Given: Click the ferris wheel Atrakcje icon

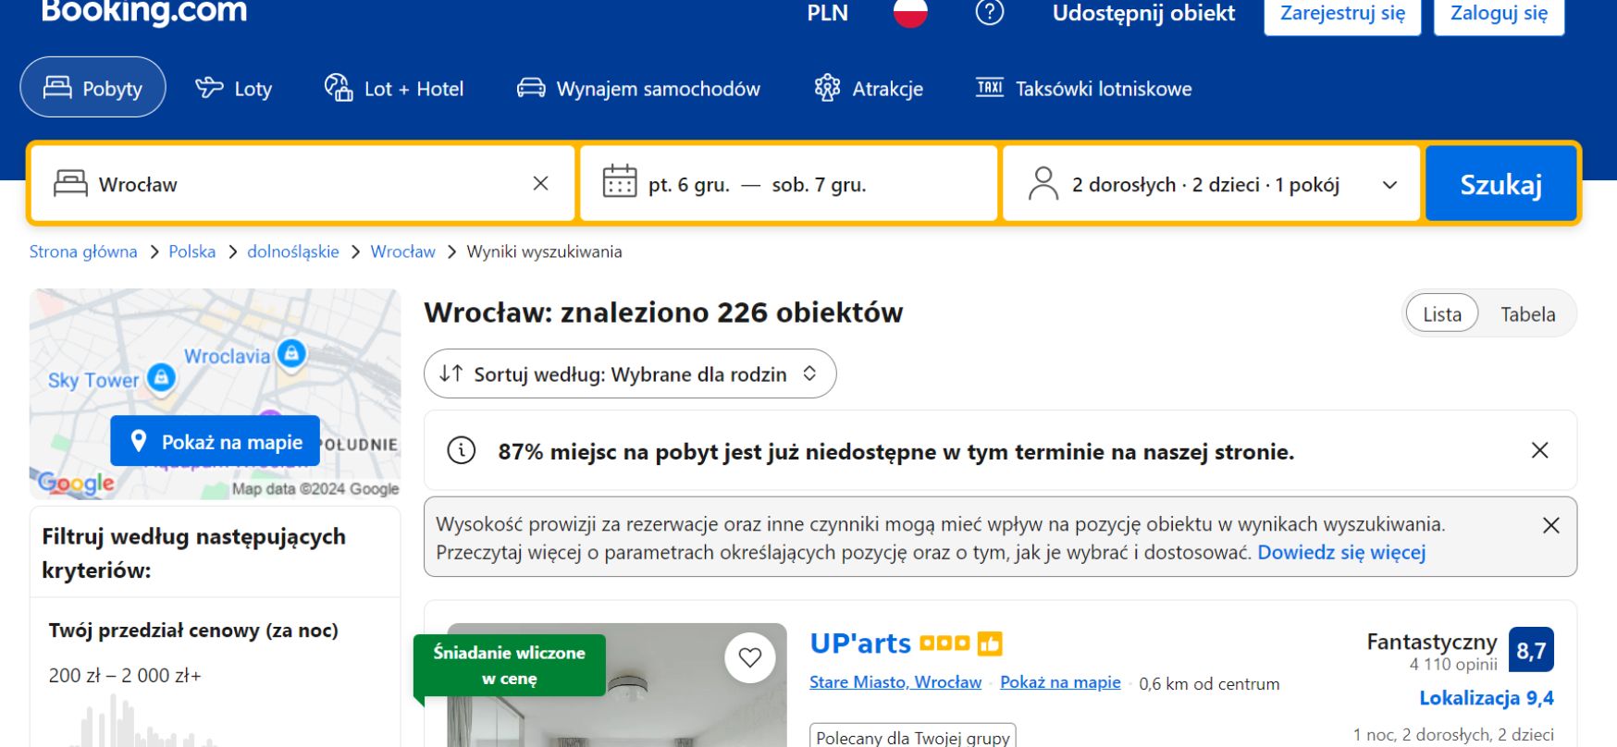Looking at the screenshot, I should coord(827,88).
